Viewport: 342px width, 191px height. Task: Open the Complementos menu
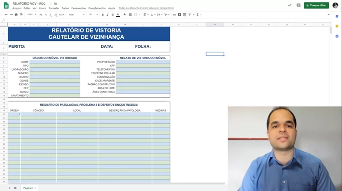(97, 8)
